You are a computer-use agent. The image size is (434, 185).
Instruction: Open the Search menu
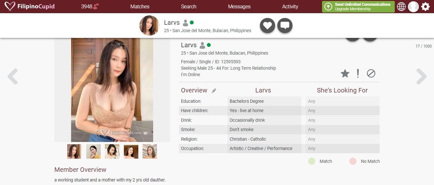click(189, 6)
